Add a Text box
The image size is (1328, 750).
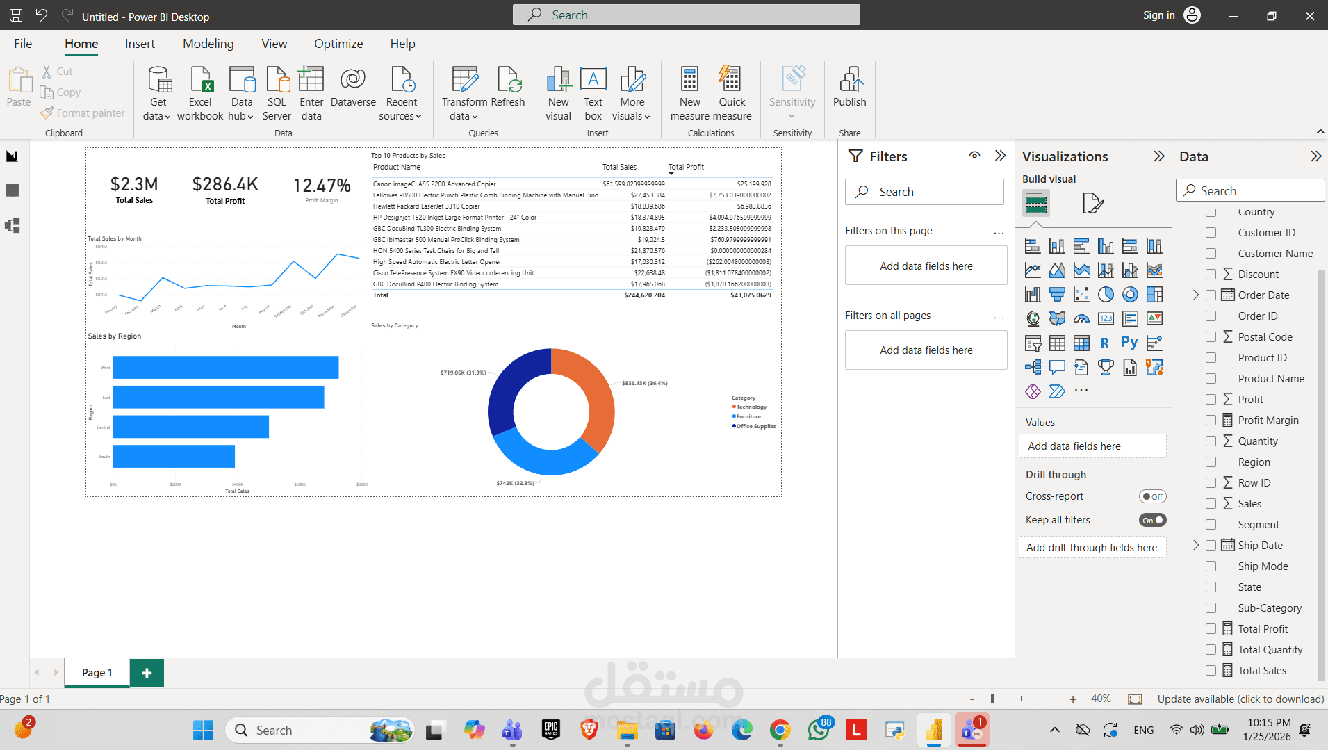[x=593, y=94]
